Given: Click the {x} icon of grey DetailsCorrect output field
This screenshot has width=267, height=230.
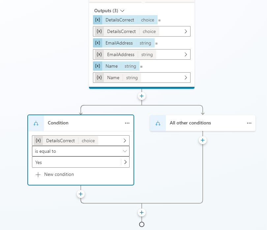Looking at the screenshot, I should tap(99, 31).
